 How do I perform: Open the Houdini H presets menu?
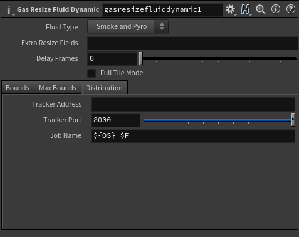245,9
